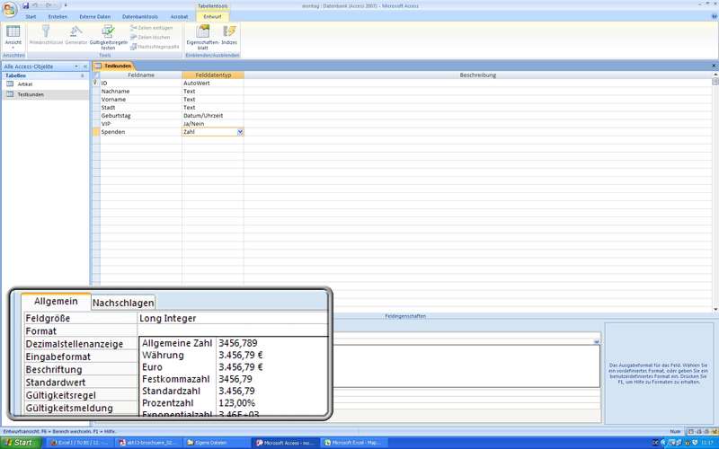Click the round Office button

(x=9, y=8)
